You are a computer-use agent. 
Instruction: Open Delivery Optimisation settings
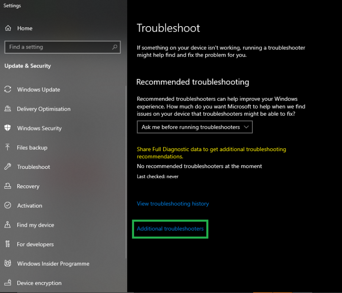coord(7,109)
